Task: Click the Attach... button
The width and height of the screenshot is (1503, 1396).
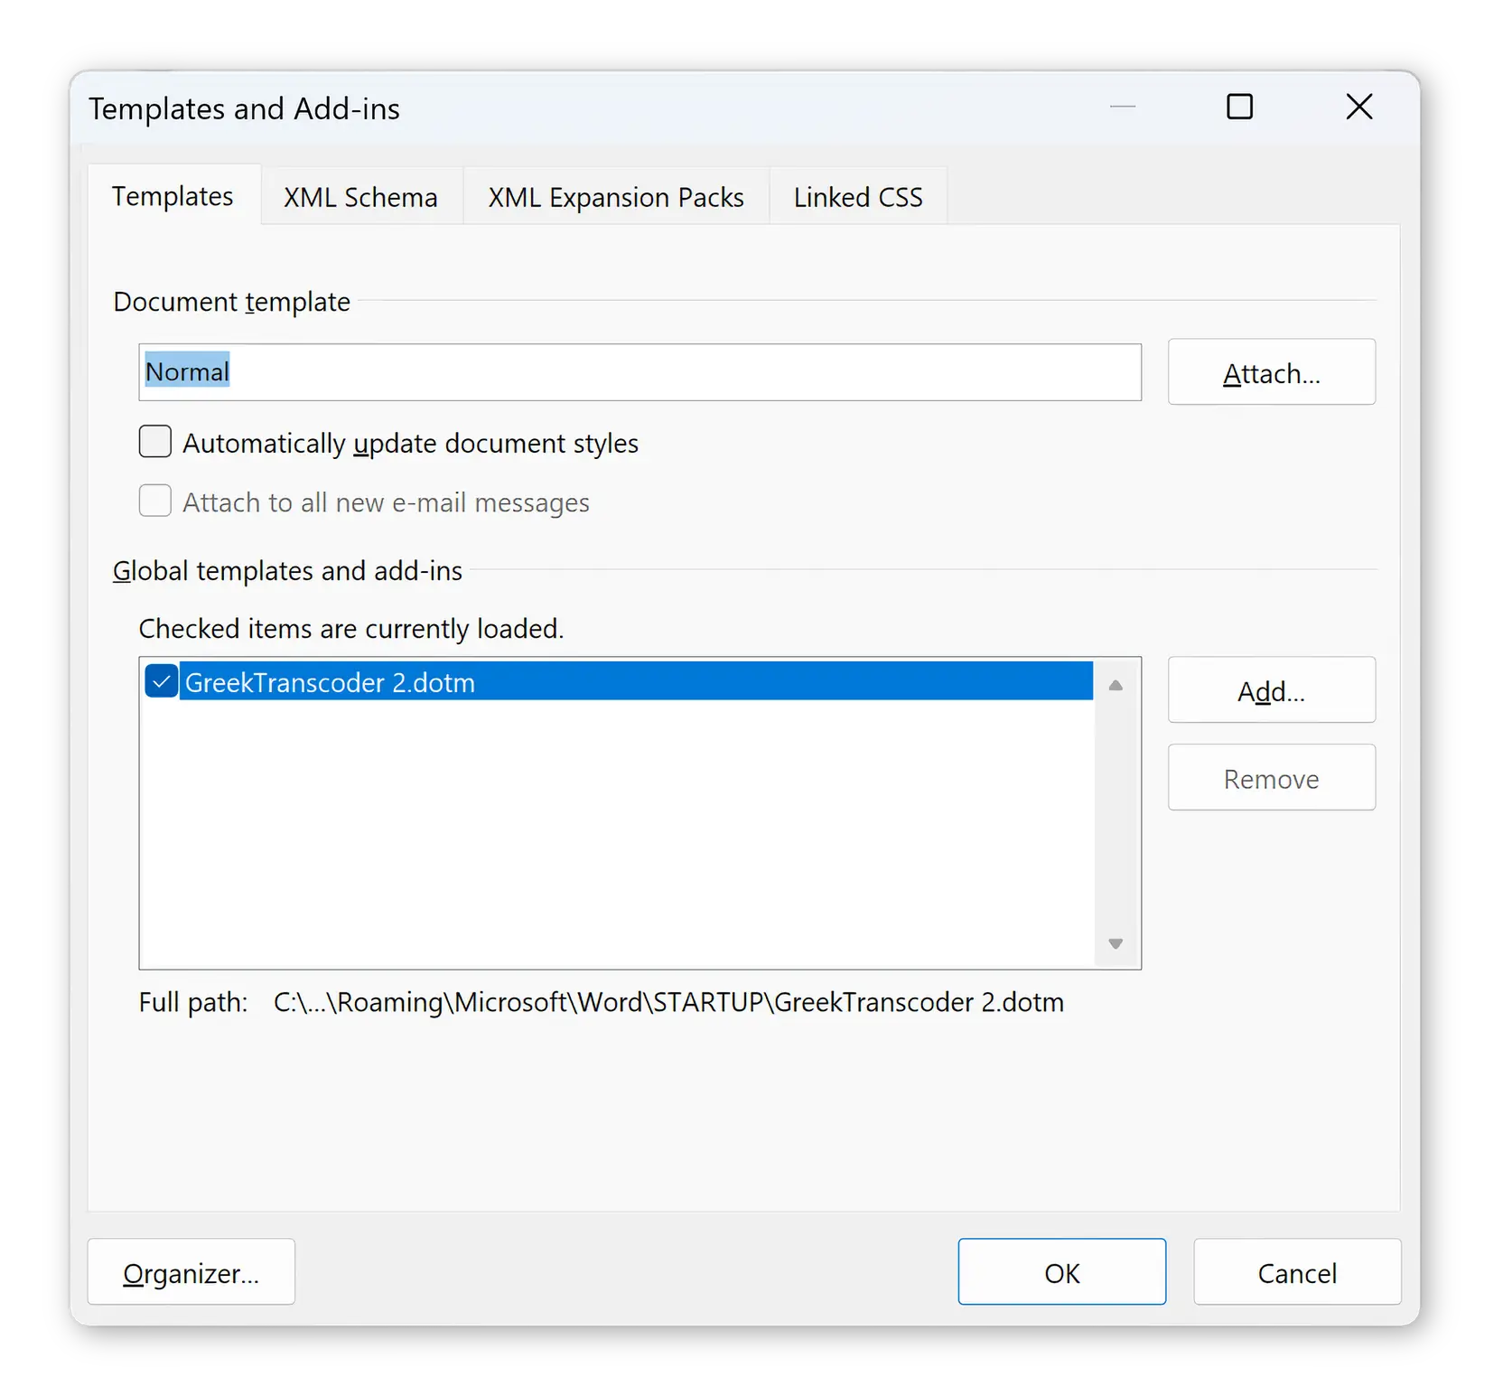Action: tap(1271, 372)
